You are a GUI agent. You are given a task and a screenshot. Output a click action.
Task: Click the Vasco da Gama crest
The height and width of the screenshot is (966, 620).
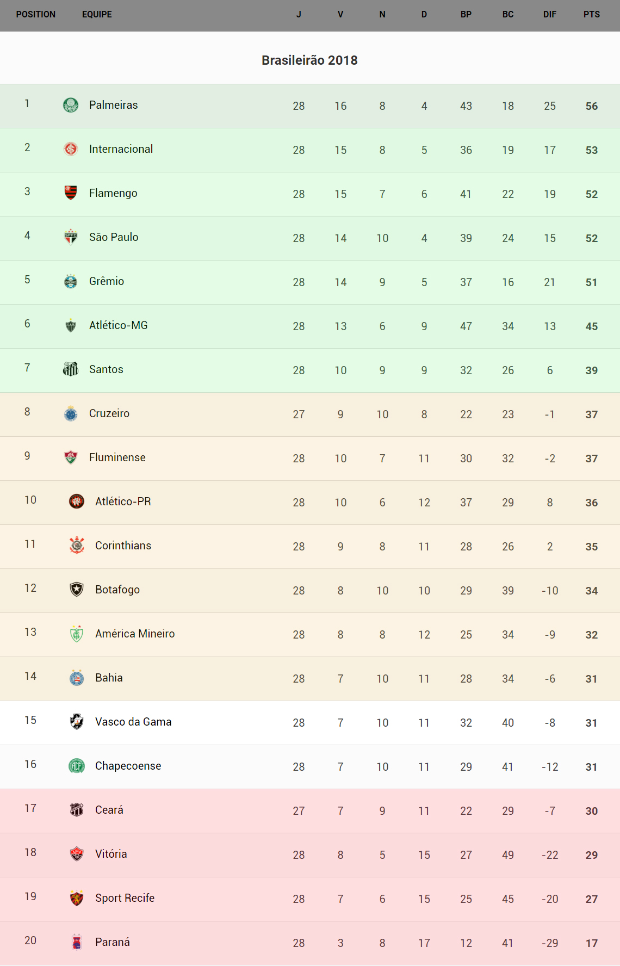(77, 722)
